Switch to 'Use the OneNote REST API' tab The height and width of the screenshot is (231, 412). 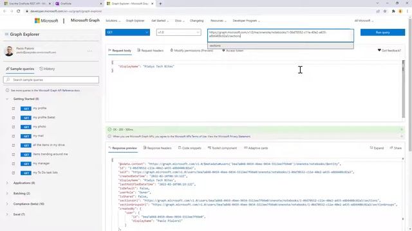tap(26, 4)
